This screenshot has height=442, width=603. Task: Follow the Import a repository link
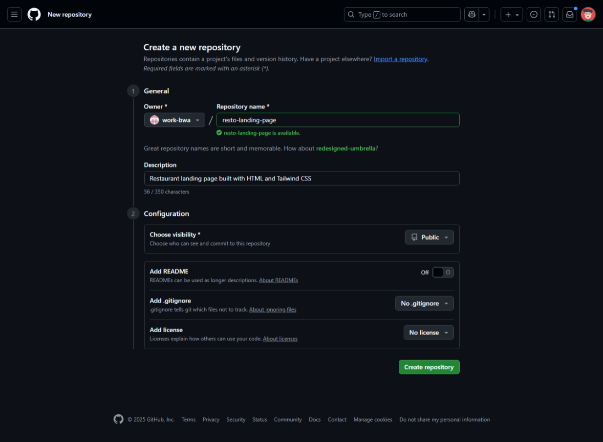pos(400,59)
